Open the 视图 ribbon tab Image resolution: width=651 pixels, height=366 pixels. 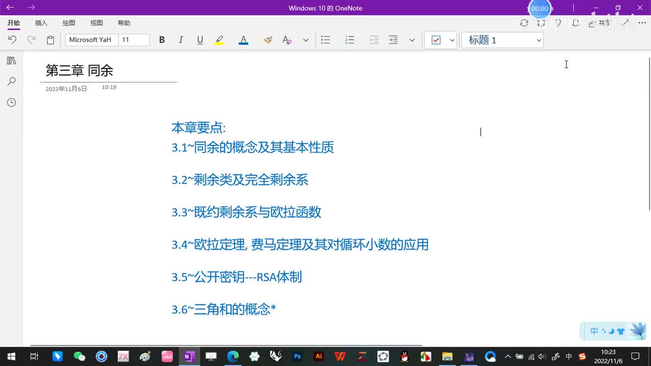[x=97, y=23]
